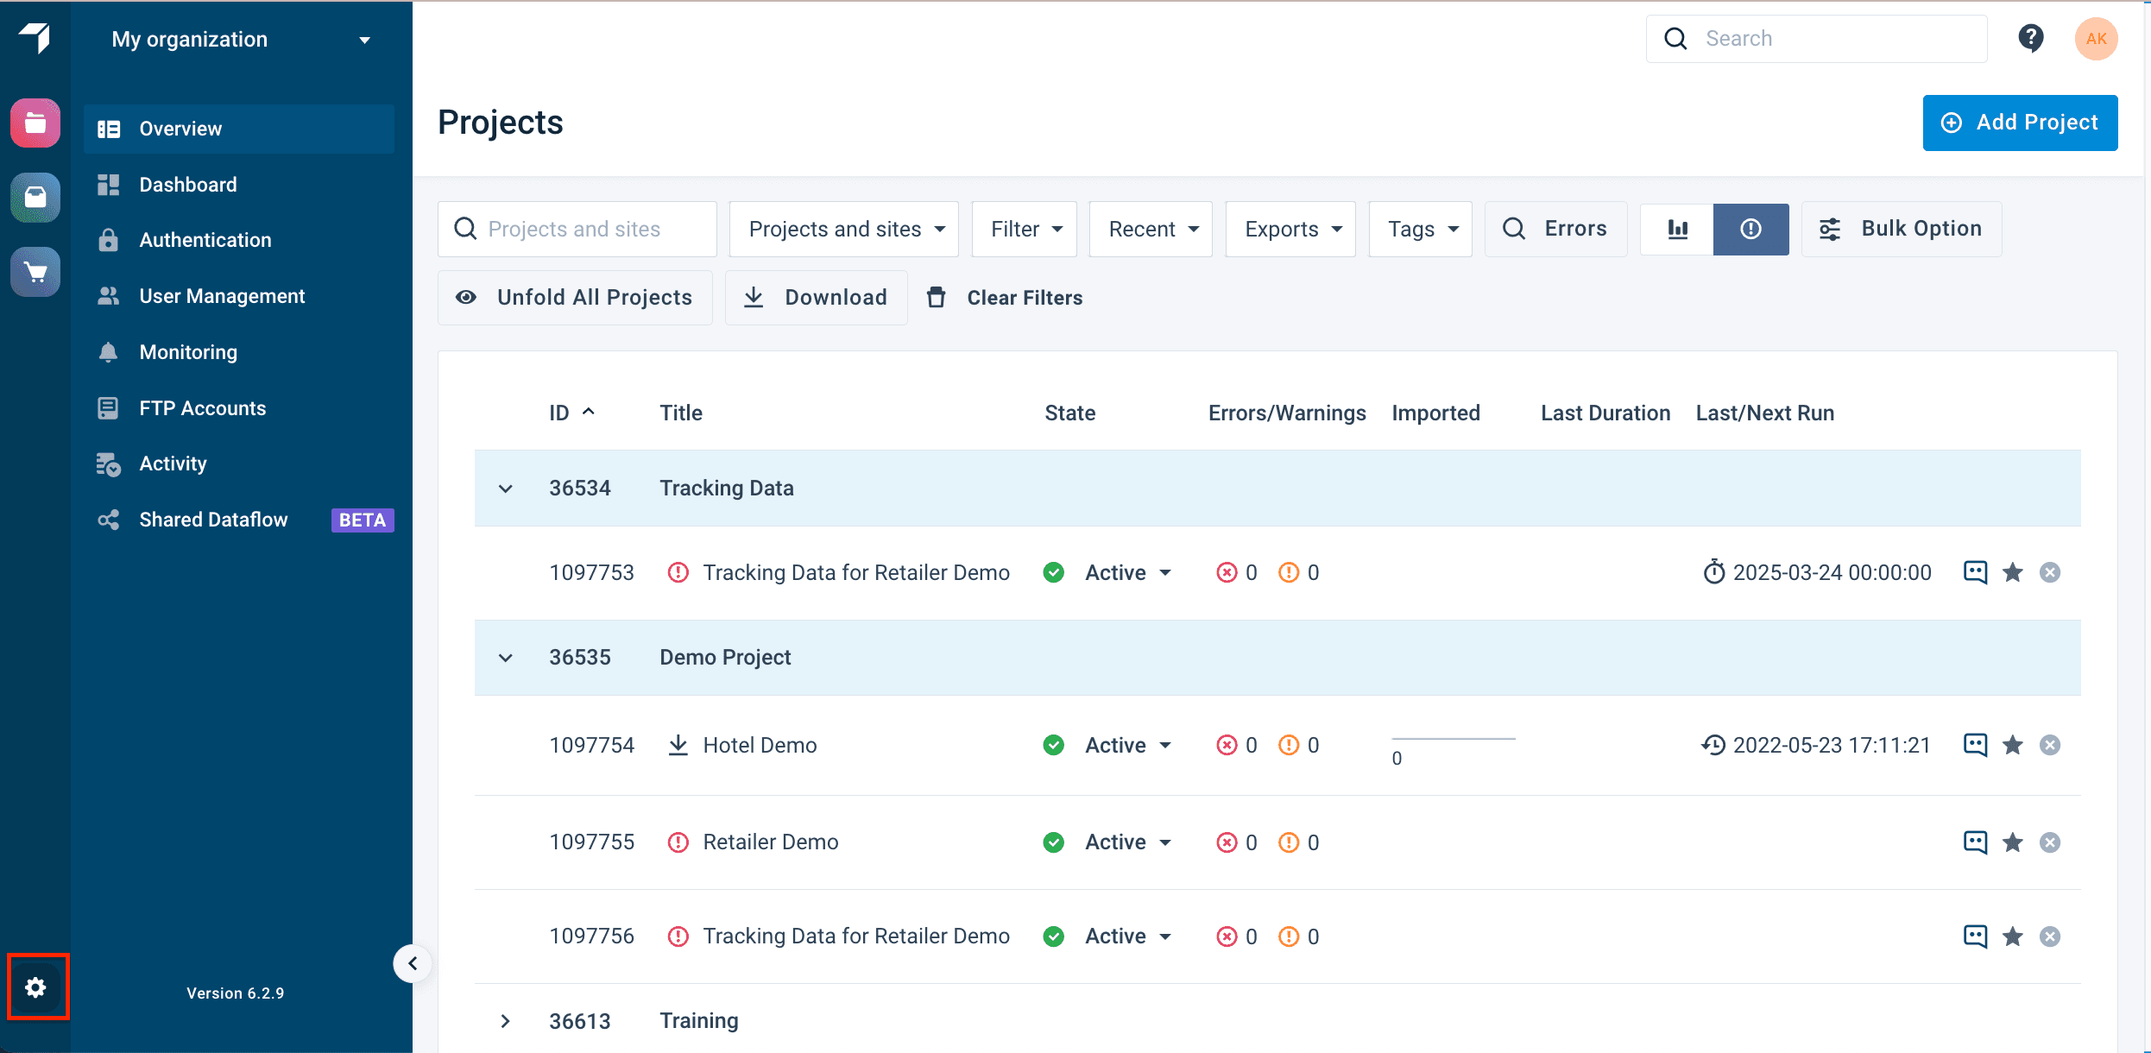Viewport: 2151px width, 1053px height.
Task: Toggle ID column sort order
Action: click(x=571, y=413)
